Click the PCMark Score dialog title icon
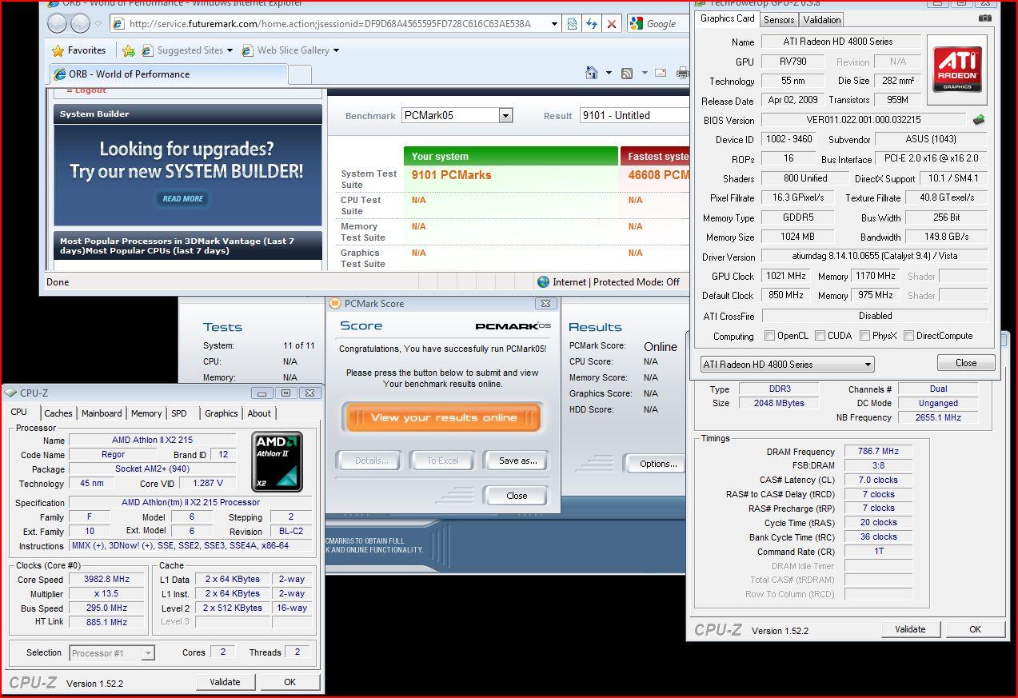The height and width of the screenshot is (698, 1018). click(x=335, y=304)
